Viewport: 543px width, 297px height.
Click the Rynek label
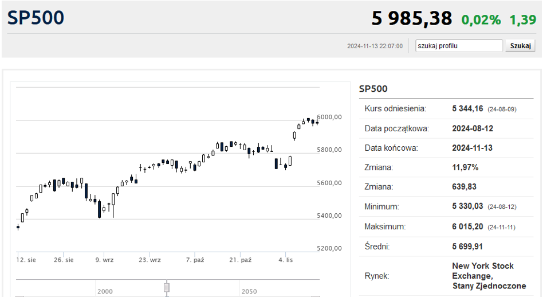tap(377, 276)
